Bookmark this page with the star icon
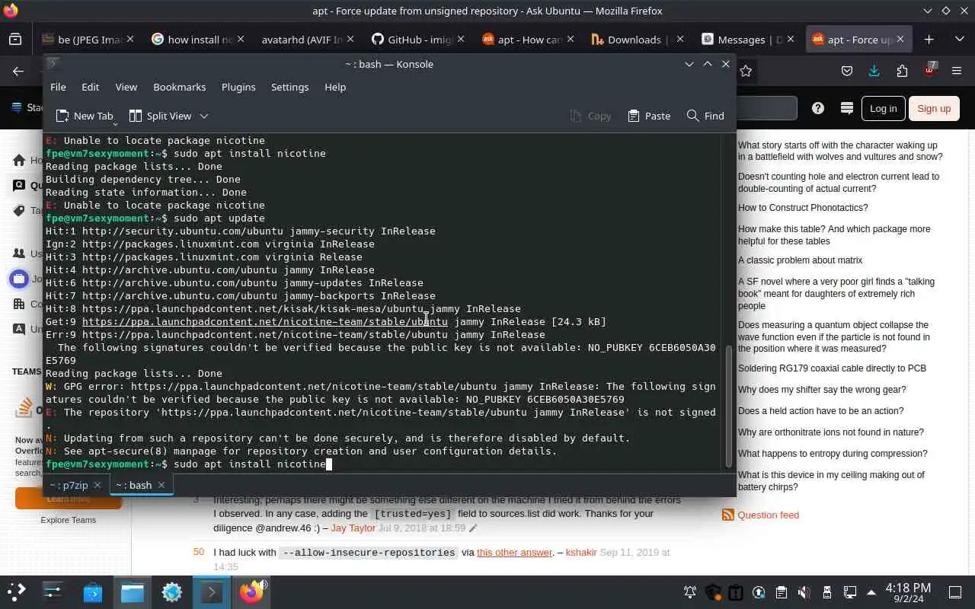The image size is (975, 609). click(746, 71)
